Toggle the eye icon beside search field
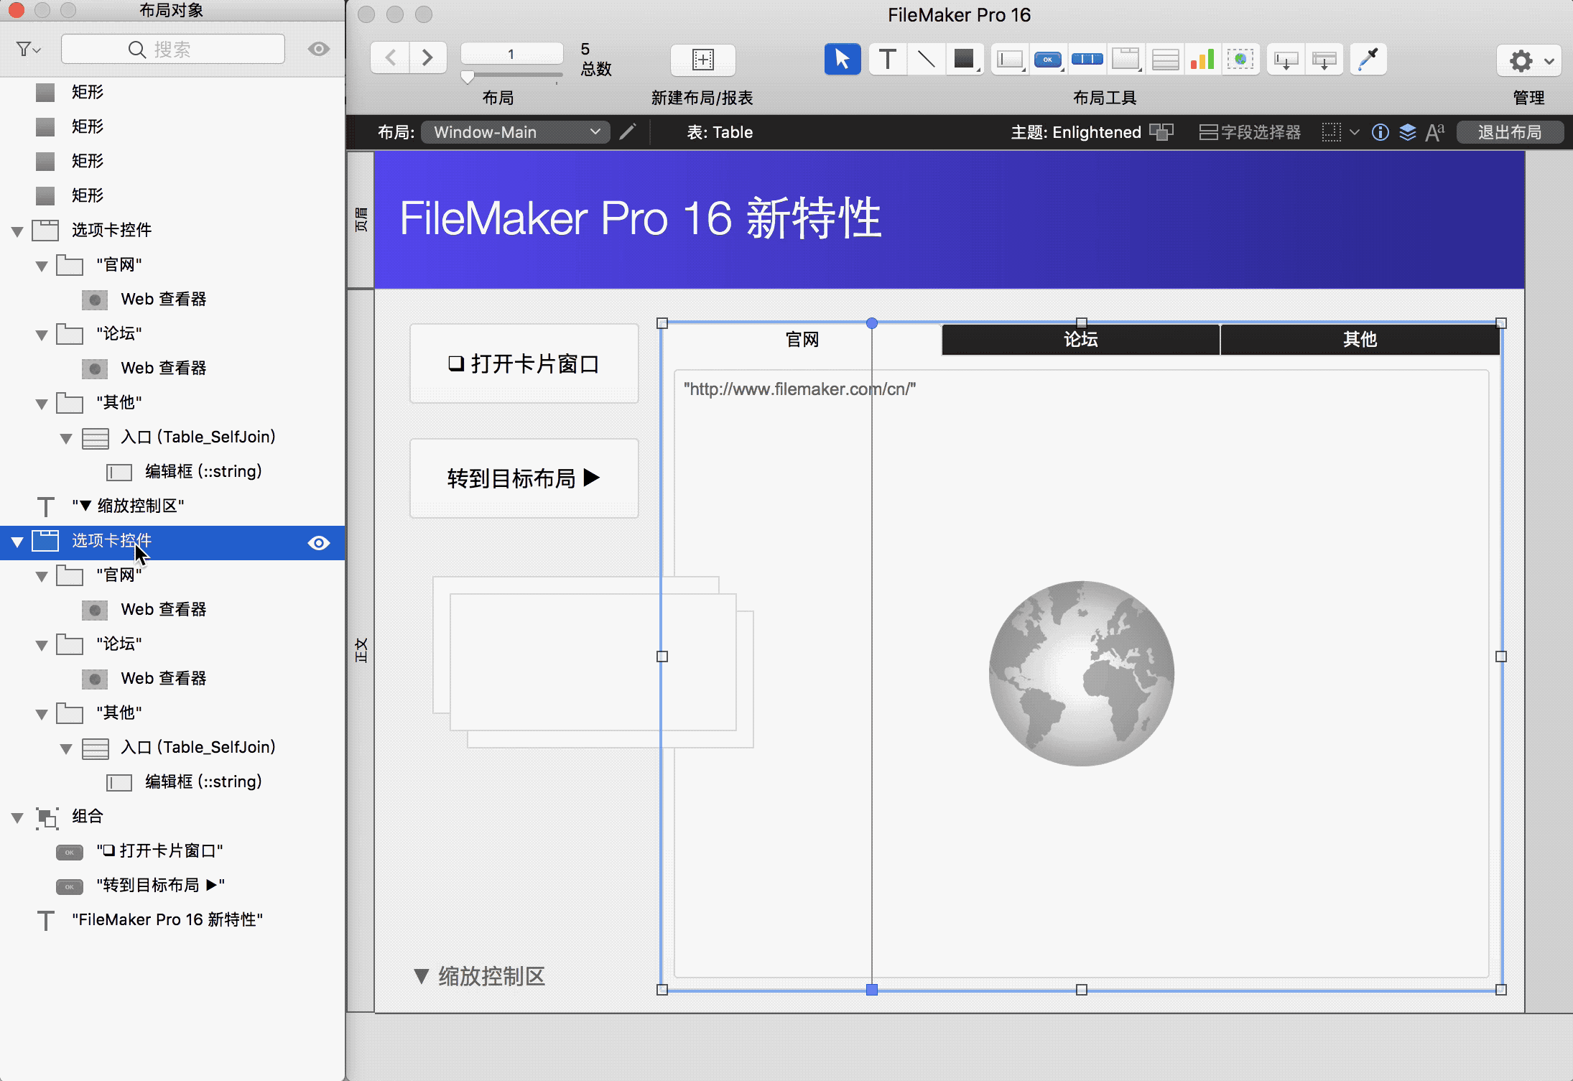This screenshot has height=1081, width=1573. tap(318, 49)
